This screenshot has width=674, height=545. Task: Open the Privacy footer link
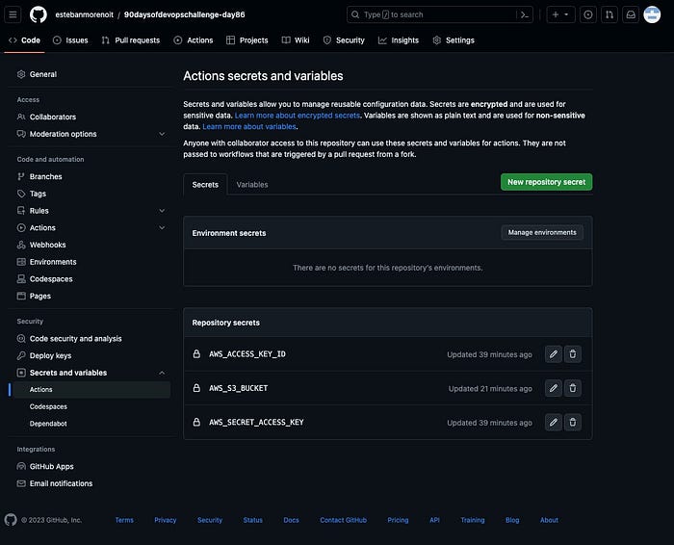(x=166, y=520)
